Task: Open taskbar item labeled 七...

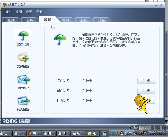Action: (x=6, y=133)
